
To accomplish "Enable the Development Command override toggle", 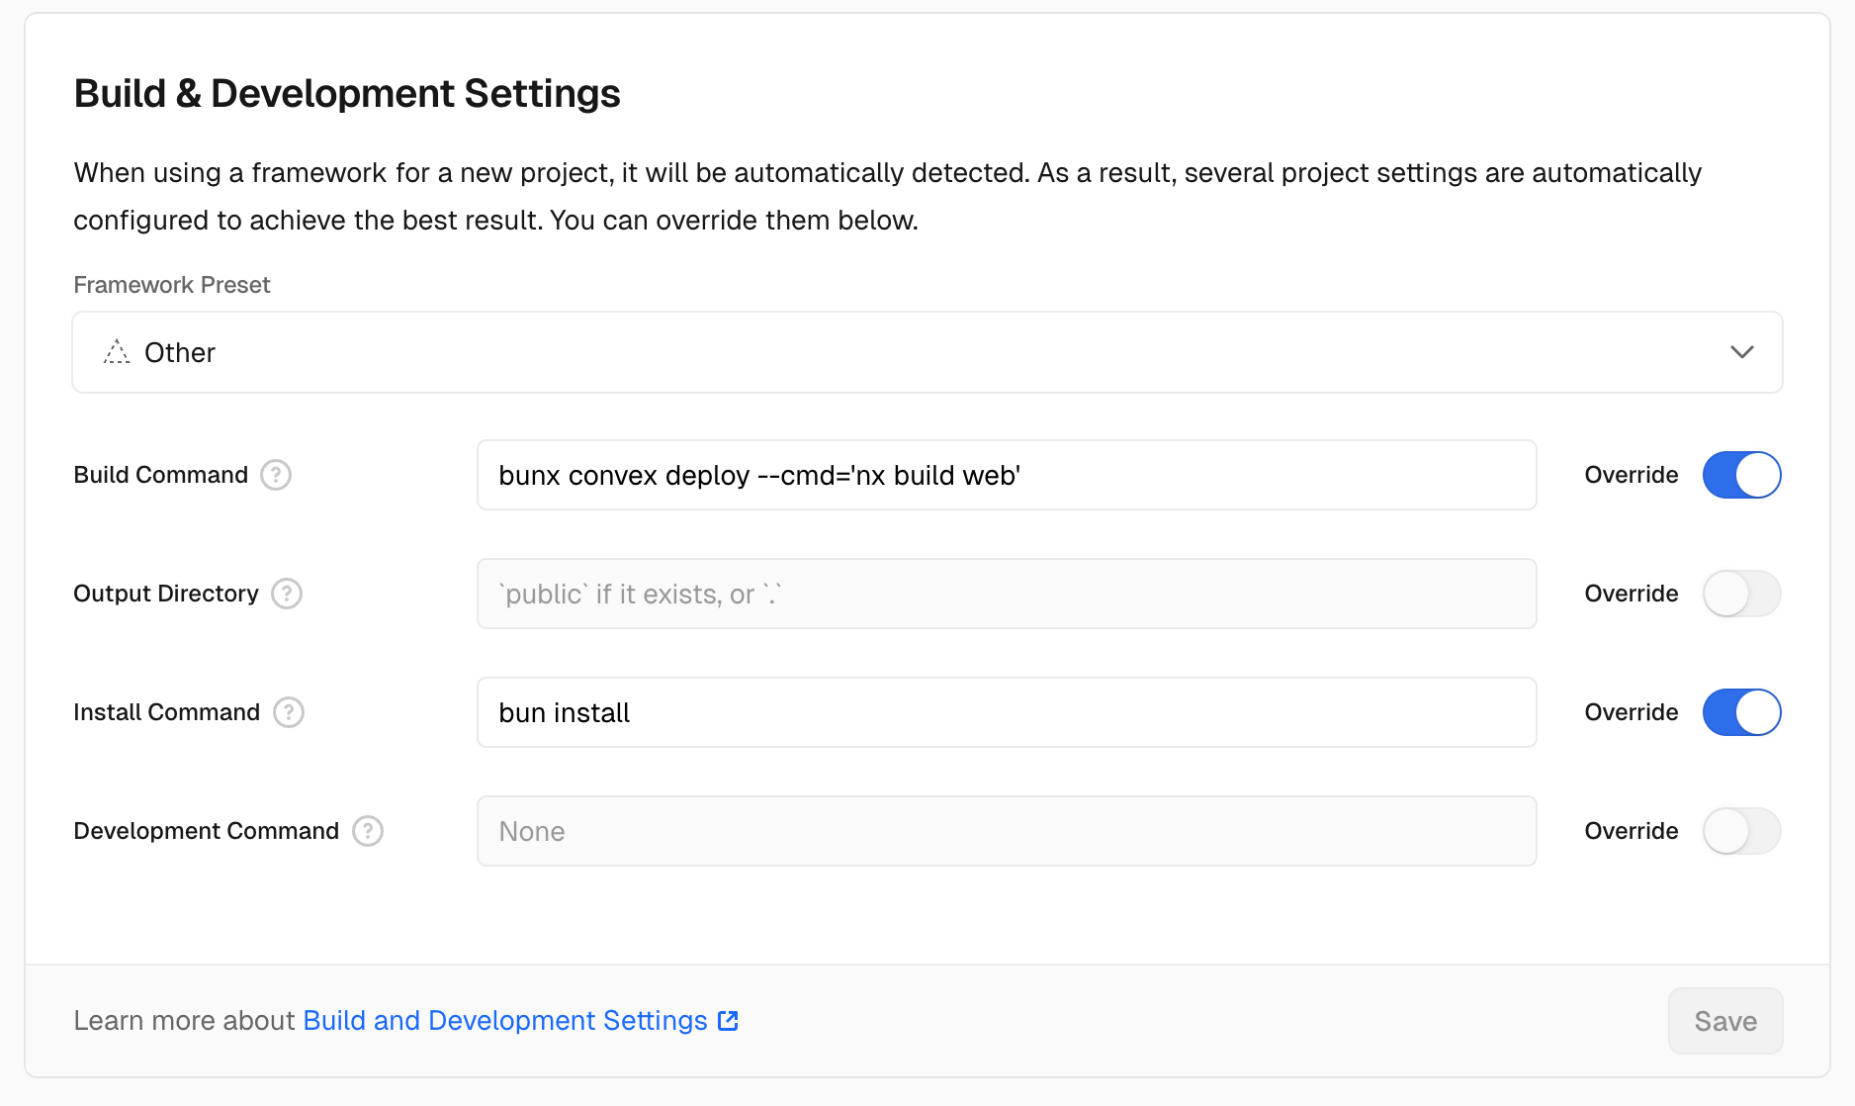I will click(1741, 831).
